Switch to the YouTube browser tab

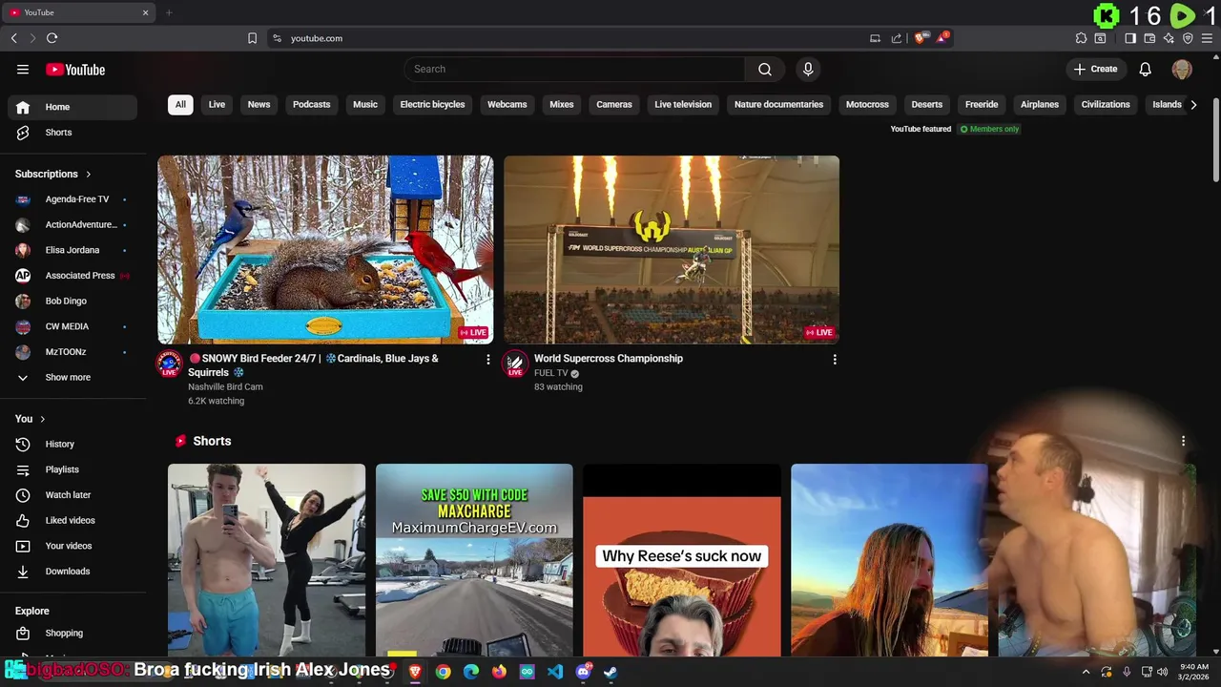[78, 12]
